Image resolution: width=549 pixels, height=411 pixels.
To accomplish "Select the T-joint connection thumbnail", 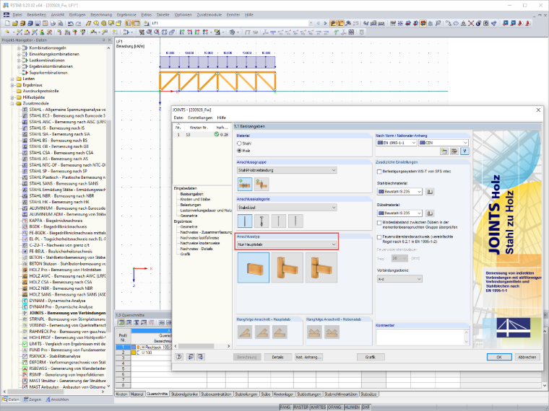I will pyautogui.click(x=287, y=268).
